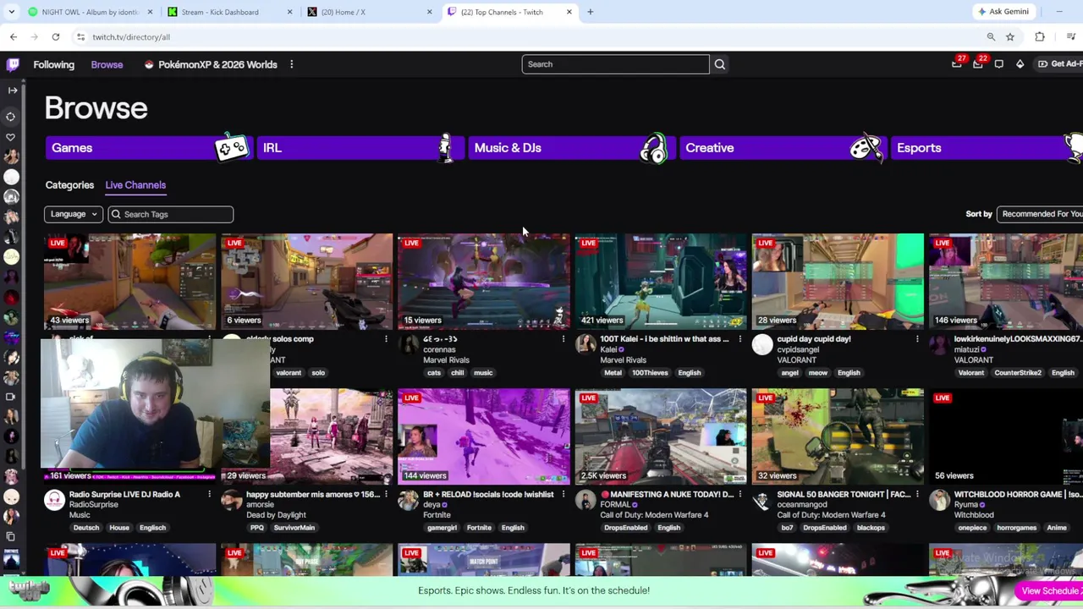Open the Ryuma channel avatar
1083x609 pixels.
tap(939, 500)
